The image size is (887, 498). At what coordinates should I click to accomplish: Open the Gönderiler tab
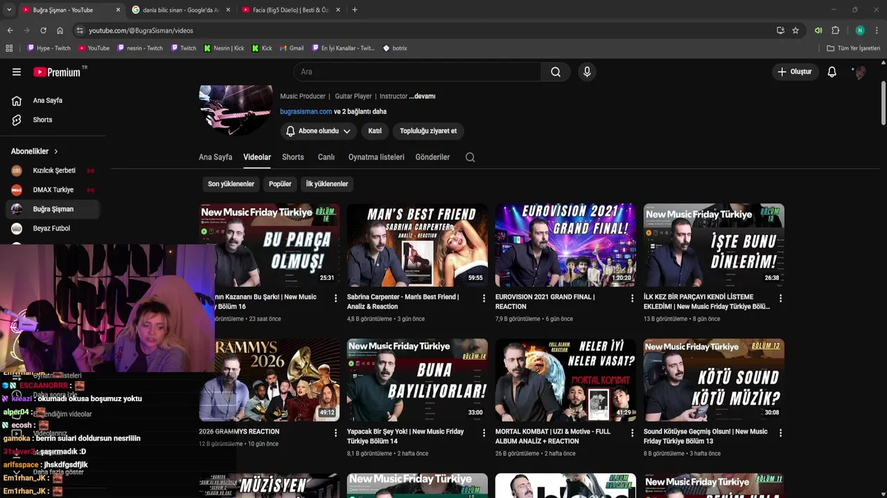point(432,157)
